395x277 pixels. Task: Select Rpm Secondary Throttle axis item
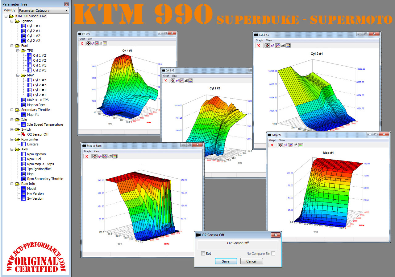(45, 179)
